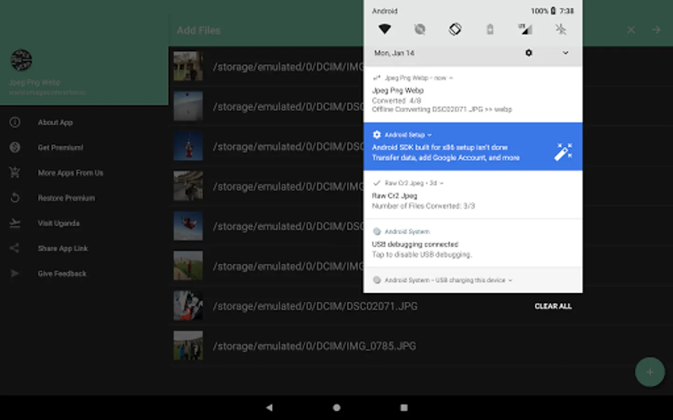This screenshot has width=673, height=420.
Task: Toggle mobile data quick setting
Action: point(525,29)
